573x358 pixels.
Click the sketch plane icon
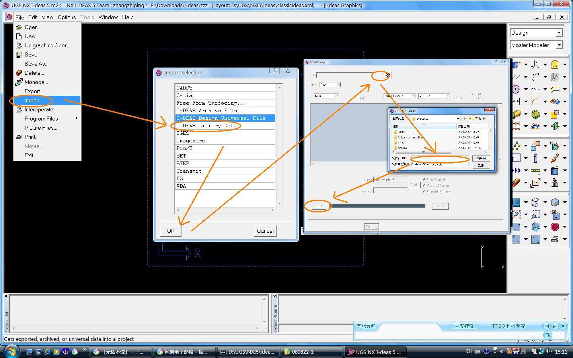555,77
